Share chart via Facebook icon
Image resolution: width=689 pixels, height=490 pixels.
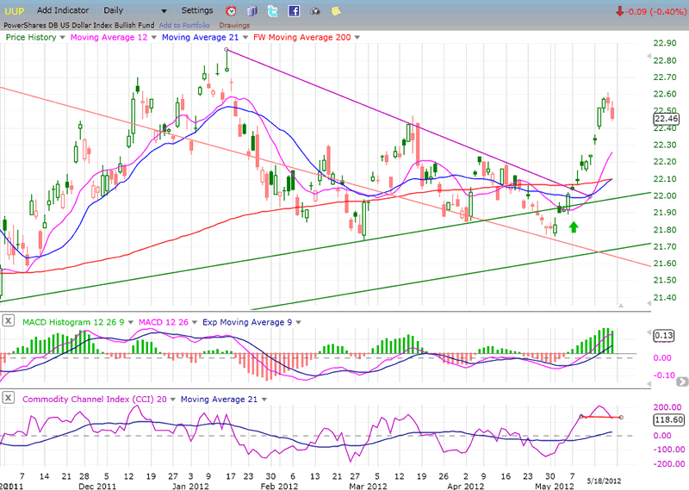tap(294, 11)
